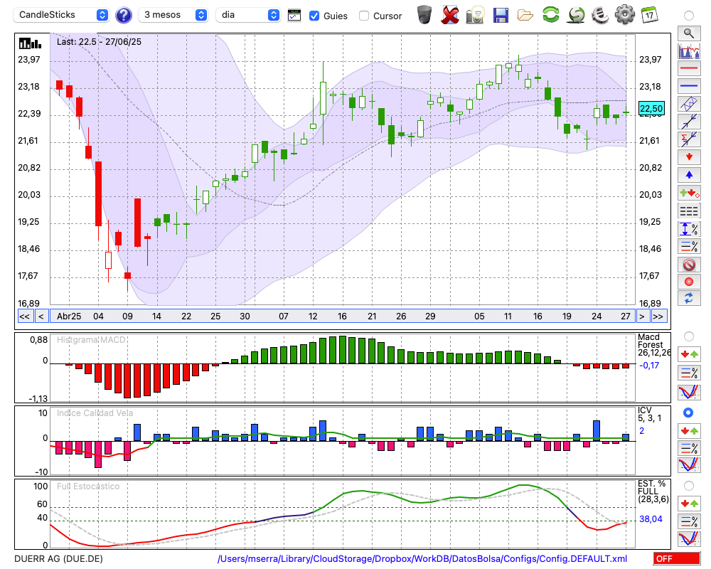Click the dollar refresh icon

[x=576, y=15]
